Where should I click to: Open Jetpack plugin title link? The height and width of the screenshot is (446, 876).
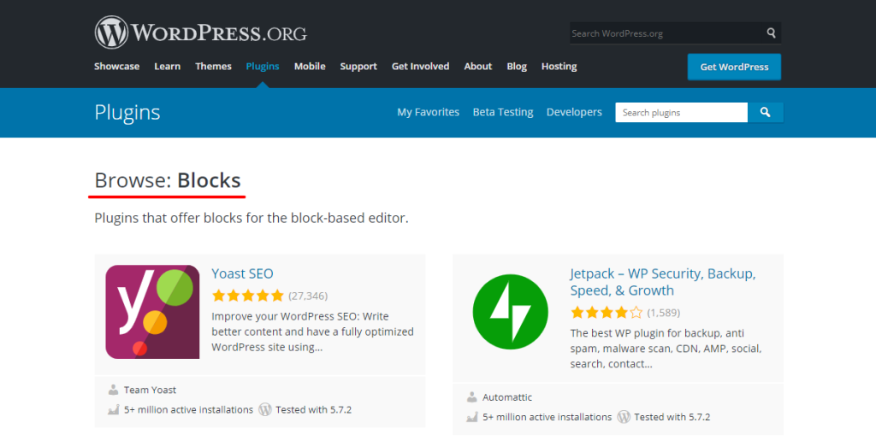[663, 282]
